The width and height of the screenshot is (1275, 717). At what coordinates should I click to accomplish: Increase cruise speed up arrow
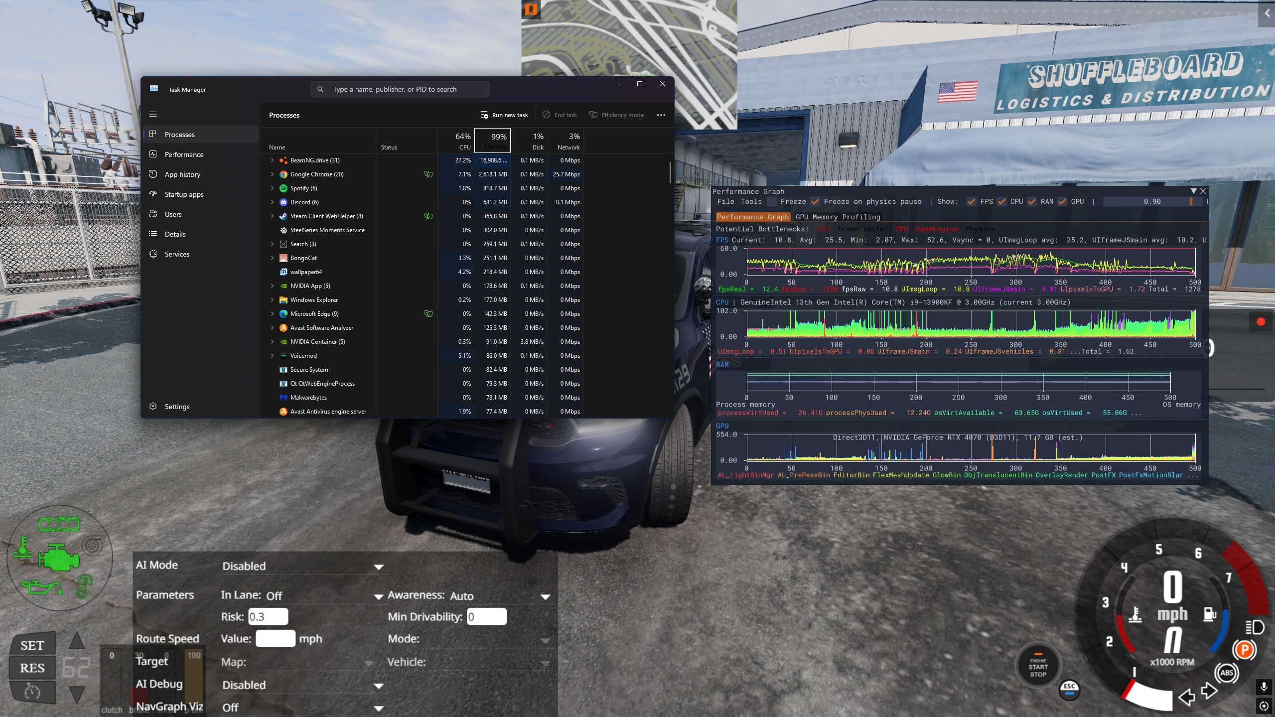click(76, 640)
